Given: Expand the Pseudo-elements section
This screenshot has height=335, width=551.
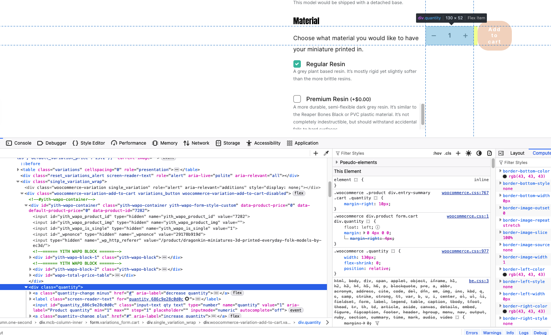Looking at the screenshot, I should coord(337,162).
